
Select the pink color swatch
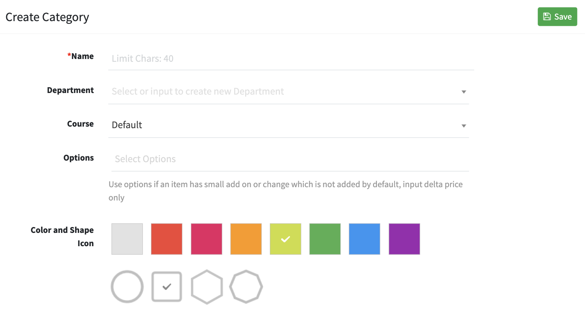206,239
